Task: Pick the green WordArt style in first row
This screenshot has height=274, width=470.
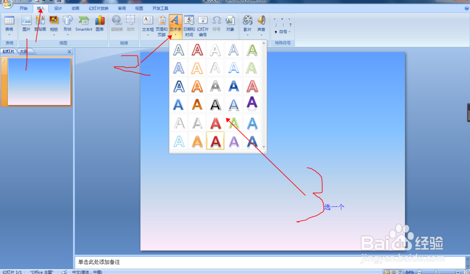Action: [x=252, y=50]
